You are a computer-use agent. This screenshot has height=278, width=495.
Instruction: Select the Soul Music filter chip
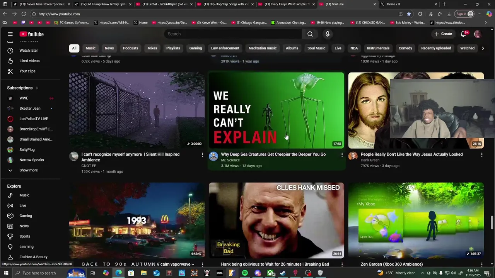(316, 48)
